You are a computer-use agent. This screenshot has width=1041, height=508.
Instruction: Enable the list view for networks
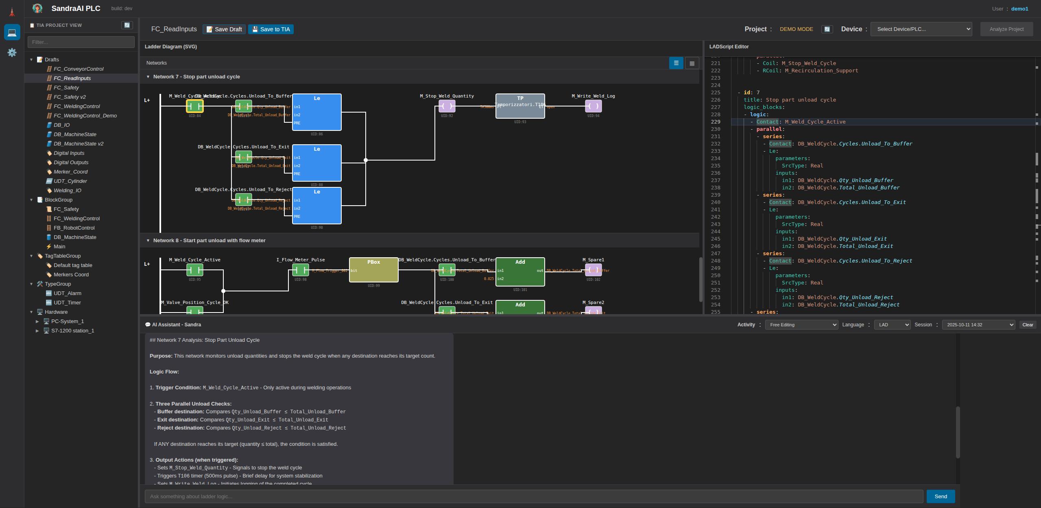pyautogui.click(x=676, y=63)
